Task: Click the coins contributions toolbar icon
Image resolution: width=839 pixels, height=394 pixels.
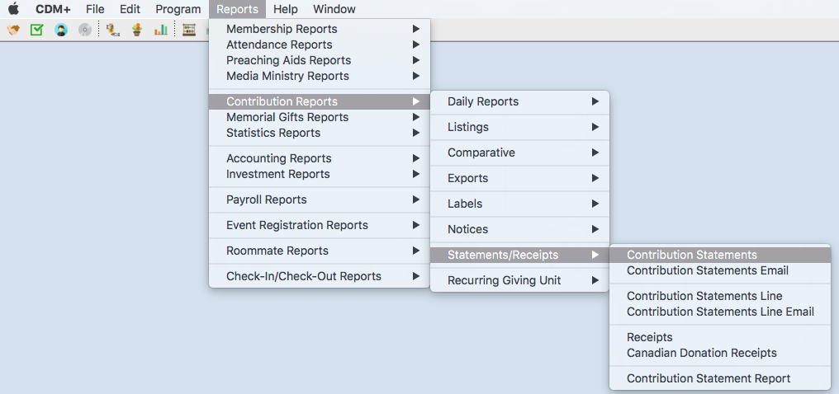Action: pyautogui.click(x=112, y=30)
